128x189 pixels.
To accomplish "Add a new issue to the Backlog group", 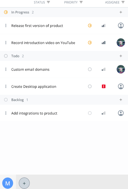I will tap(121, 100).
